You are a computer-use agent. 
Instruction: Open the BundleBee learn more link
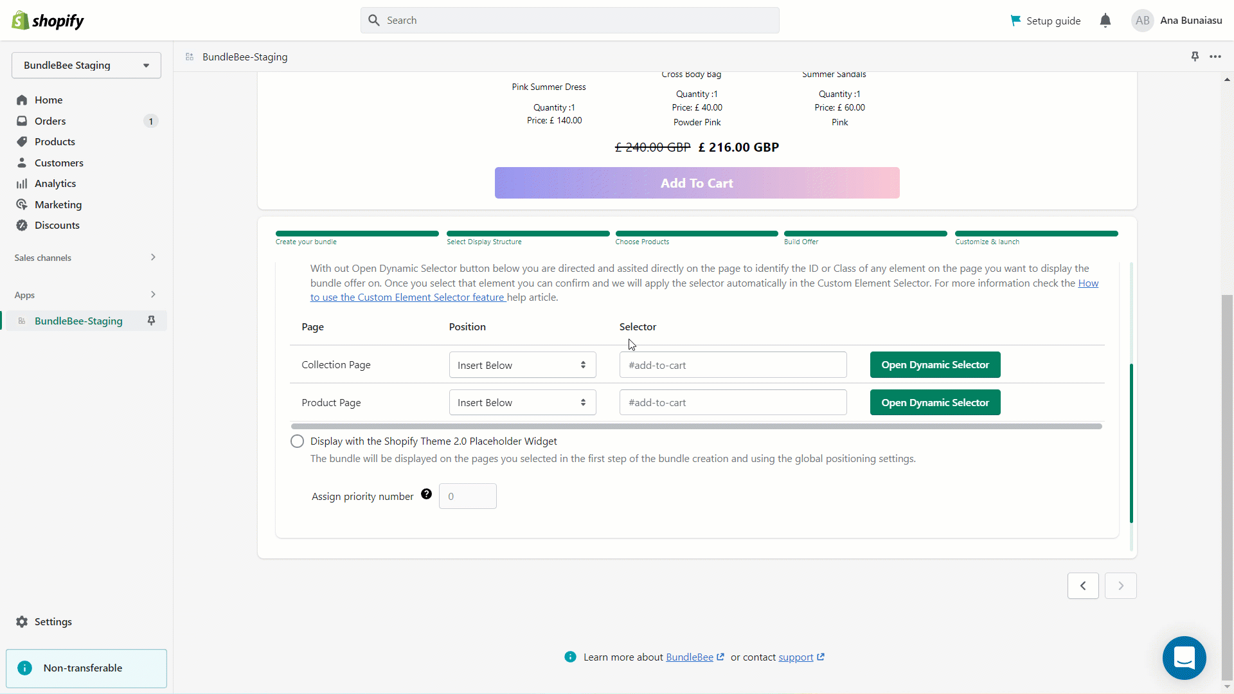[689, 657]
